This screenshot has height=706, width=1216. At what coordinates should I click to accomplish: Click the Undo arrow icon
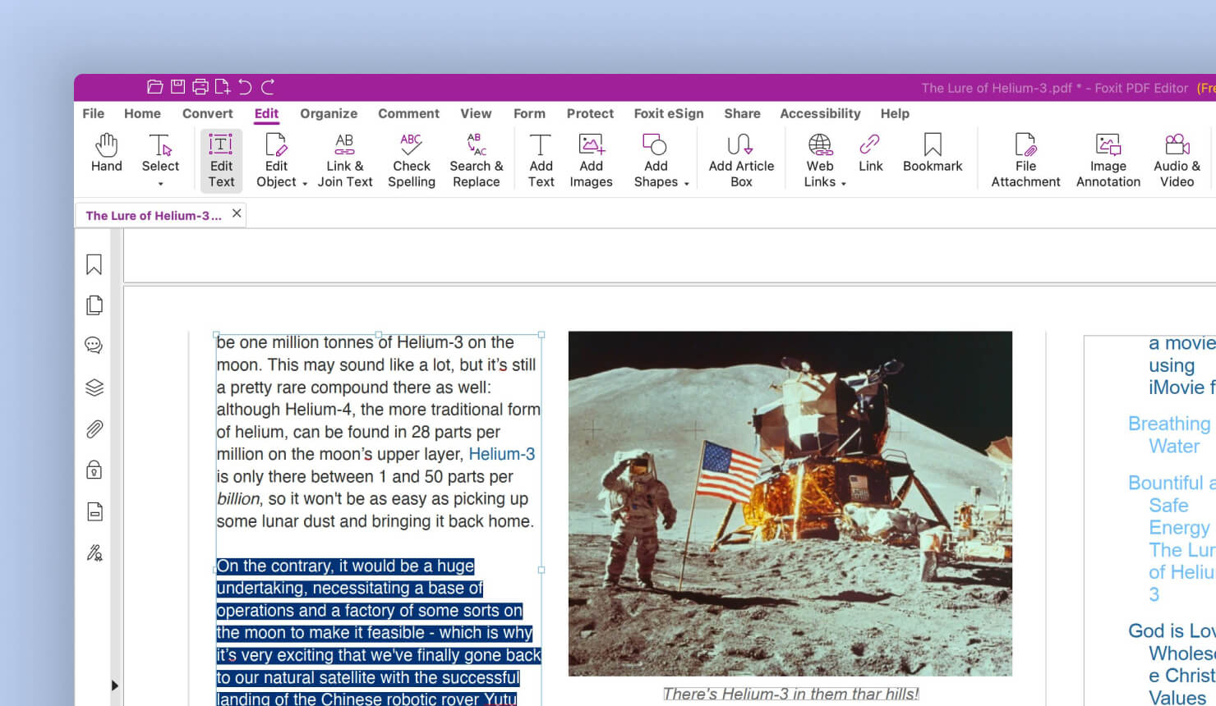(245, 87)
